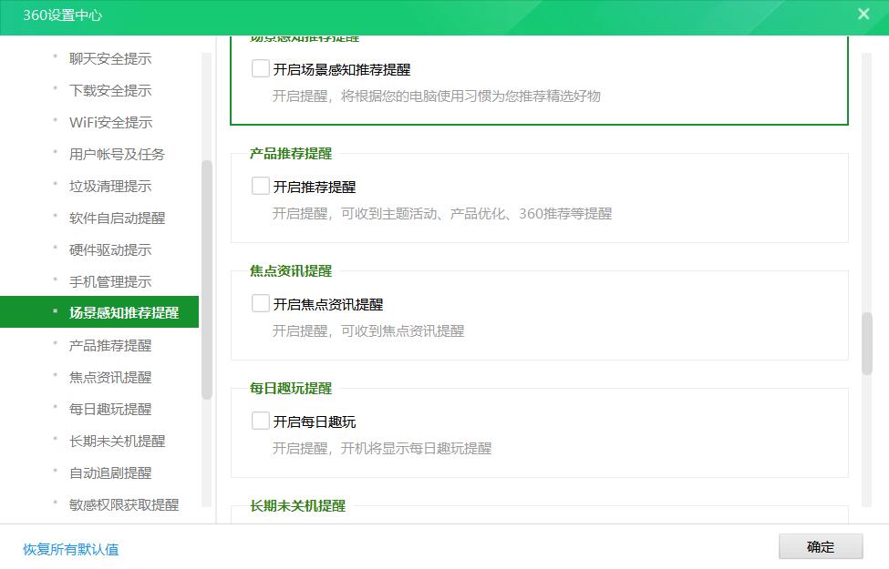Open 聊天安全提示 settings section
Viewport: 889px width, 569px height.
coord(109,58)
